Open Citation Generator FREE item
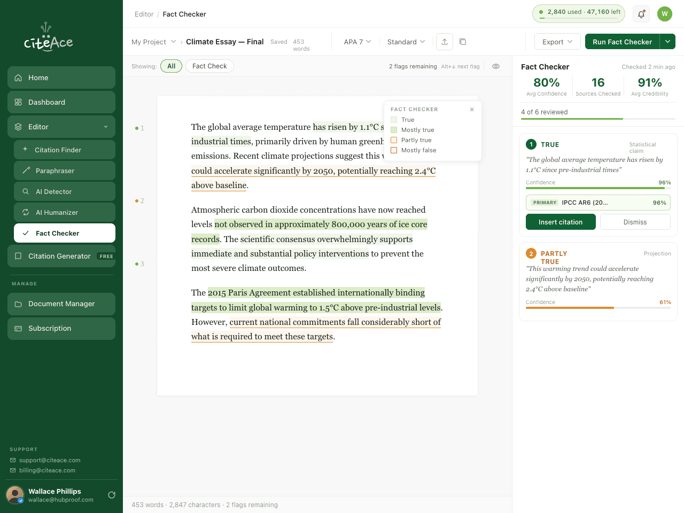Screen dimensions: 684x513 pos(61,256)
